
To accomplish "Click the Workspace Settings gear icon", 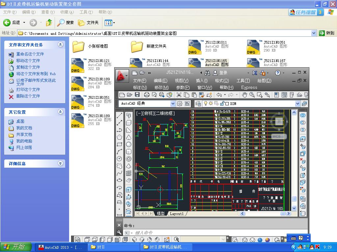I will [x=179, y=104].
